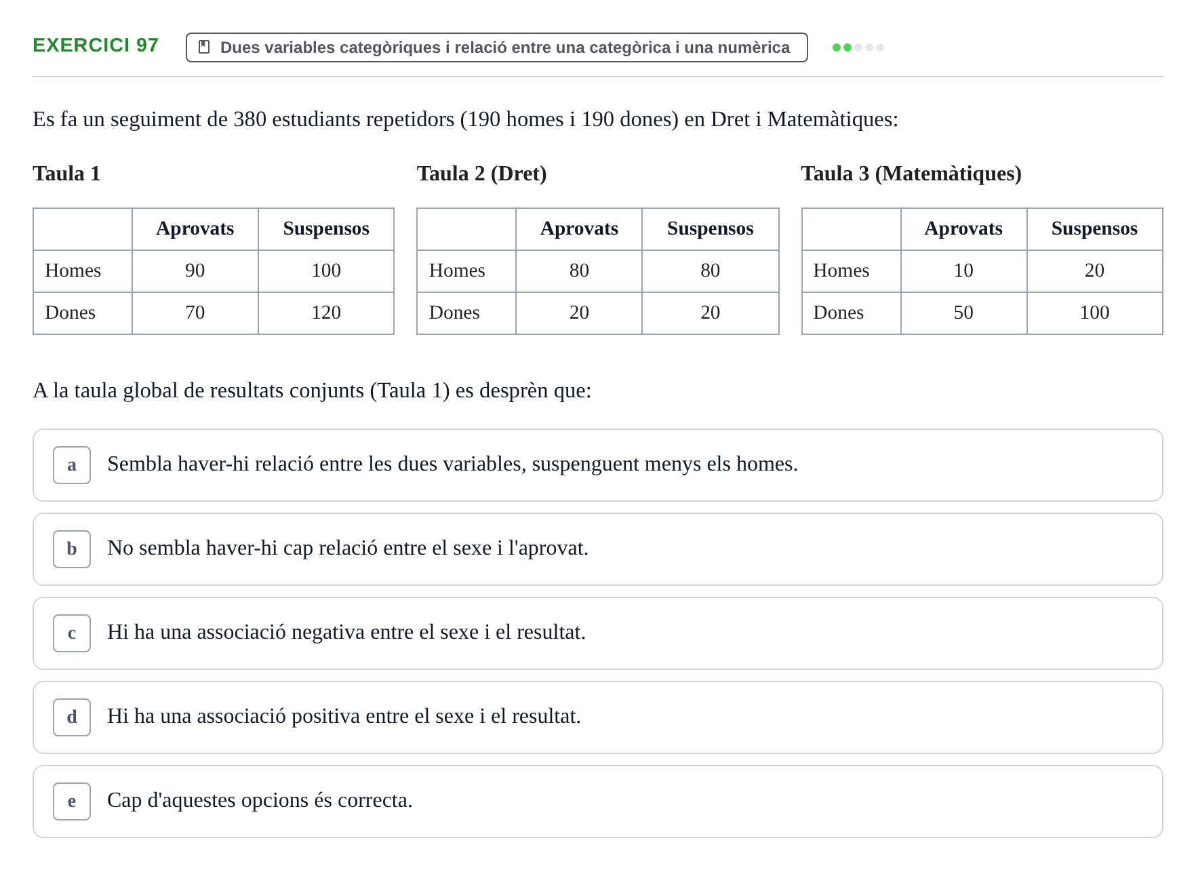Viewport: 1196px width, 872px height.
Task: Click Dones Suspensos cell 100 in Taula 3
Action: tap(1094, 313)
